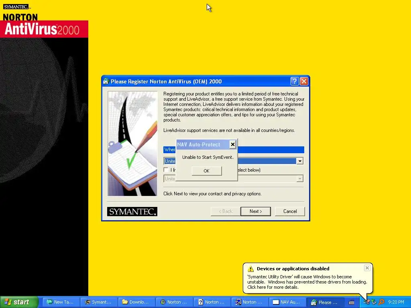Switch to Norton taskbar item with round icon
The width and height of the screenshot is (411, 308).
pyautogui.click(x=174, y=302)
